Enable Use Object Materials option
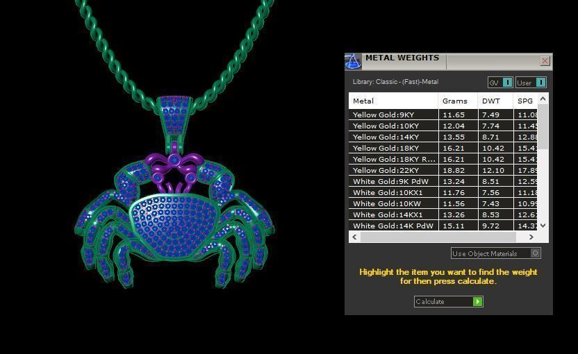Screen dimensions: 578x354 (496, 253)
